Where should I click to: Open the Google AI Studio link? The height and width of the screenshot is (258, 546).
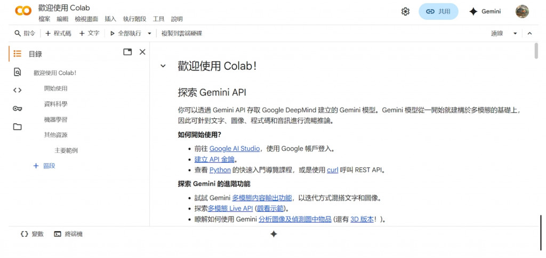(x=235, y=149)
